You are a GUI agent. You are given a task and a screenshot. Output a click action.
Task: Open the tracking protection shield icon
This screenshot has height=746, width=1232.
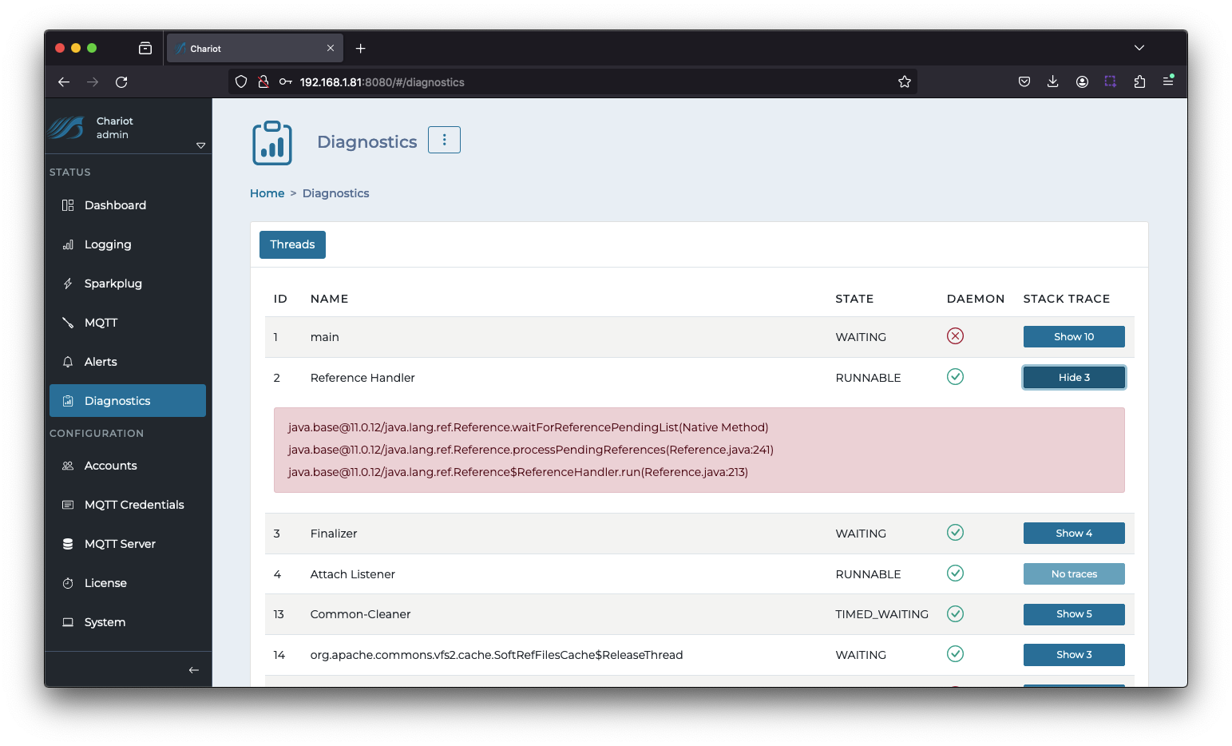[241, 81]
